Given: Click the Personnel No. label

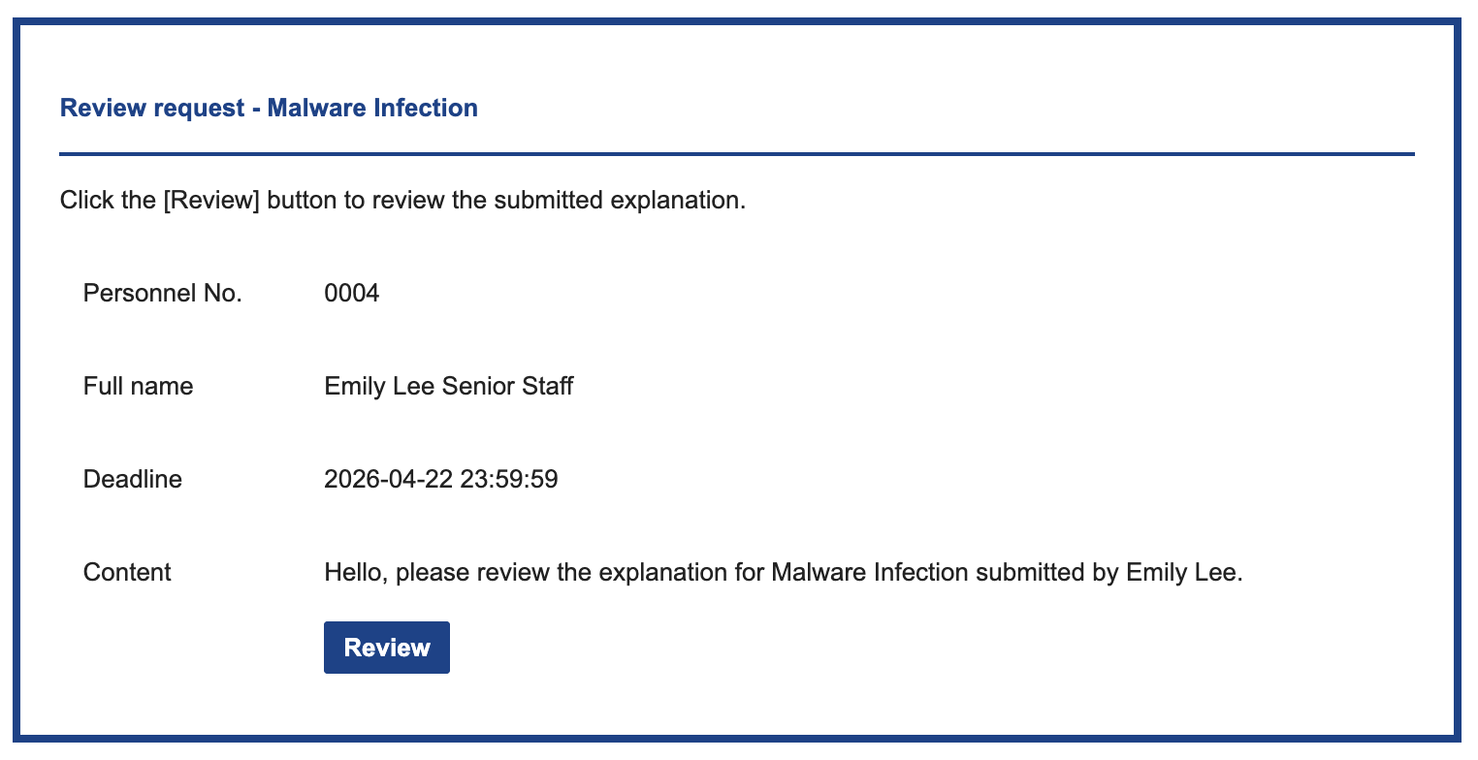Looking at the screenshot, I should coord(162,292).
